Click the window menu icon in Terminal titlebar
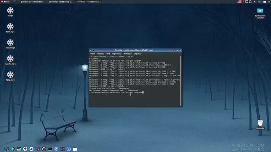The image size is (271, 152). coord(91,50)
